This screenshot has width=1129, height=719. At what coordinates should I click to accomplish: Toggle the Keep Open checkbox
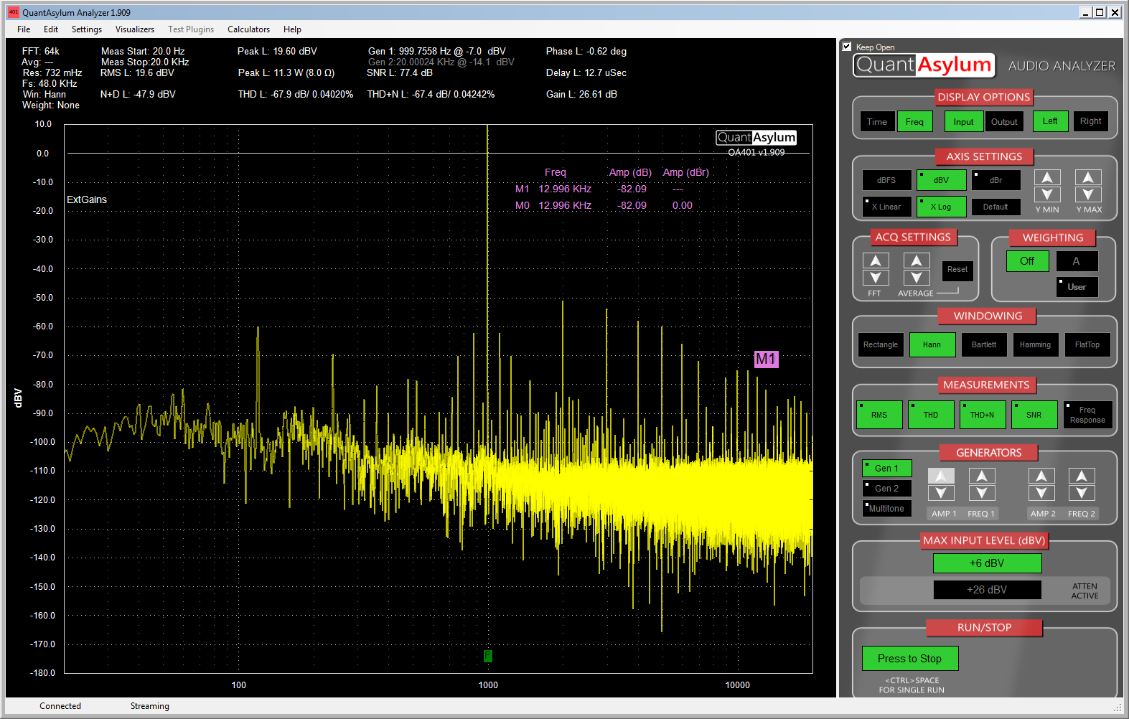coord(847,47)
